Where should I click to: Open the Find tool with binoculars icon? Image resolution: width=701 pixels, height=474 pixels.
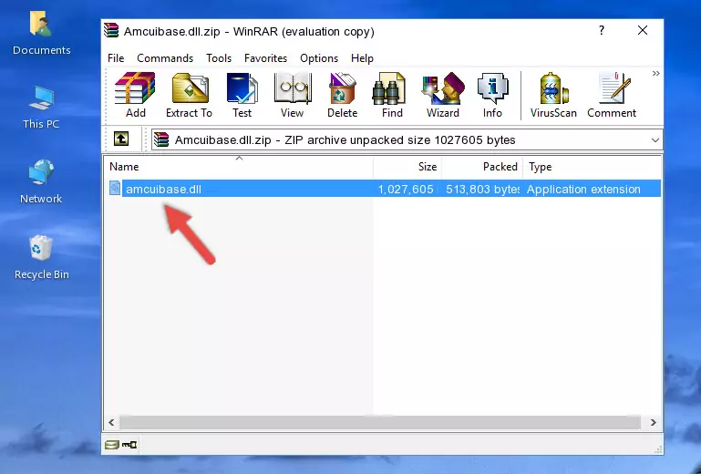[x=392, y=95]
